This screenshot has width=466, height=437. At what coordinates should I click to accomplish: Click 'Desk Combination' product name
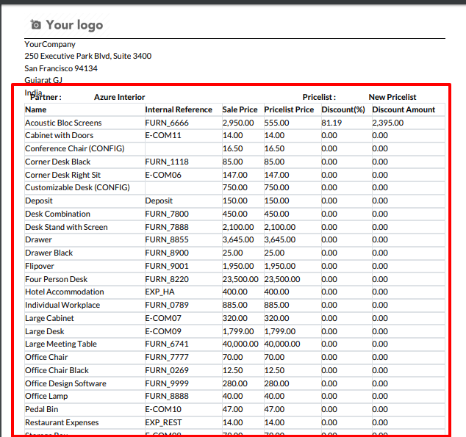57,214
